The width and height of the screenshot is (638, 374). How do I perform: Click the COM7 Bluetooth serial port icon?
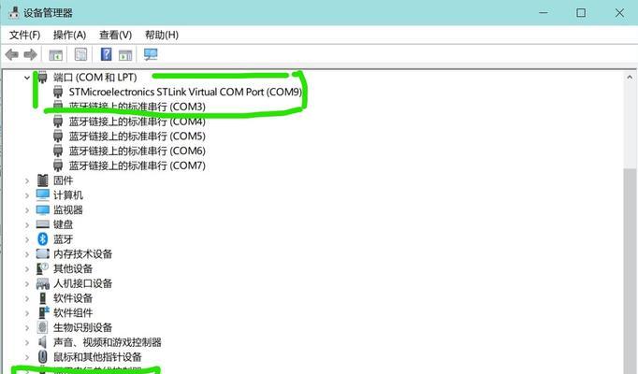pos(58,165)
